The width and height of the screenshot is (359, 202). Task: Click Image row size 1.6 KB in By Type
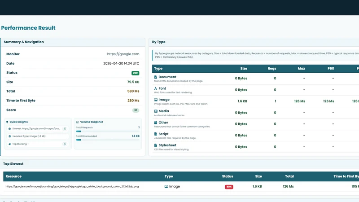(242, 101)
